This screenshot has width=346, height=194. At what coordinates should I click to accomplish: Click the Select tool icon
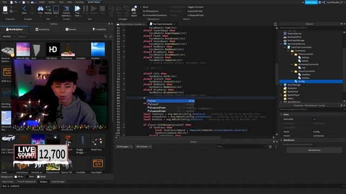[x=56, y=9]
